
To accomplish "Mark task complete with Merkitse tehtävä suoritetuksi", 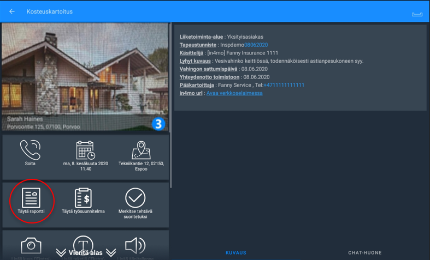I will [x=135, y=198].
